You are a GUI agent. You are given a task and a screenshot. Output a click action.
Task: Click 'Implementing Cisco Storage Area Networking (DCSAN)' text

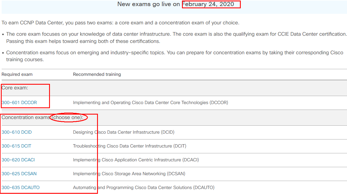click(x=129, y=174)
